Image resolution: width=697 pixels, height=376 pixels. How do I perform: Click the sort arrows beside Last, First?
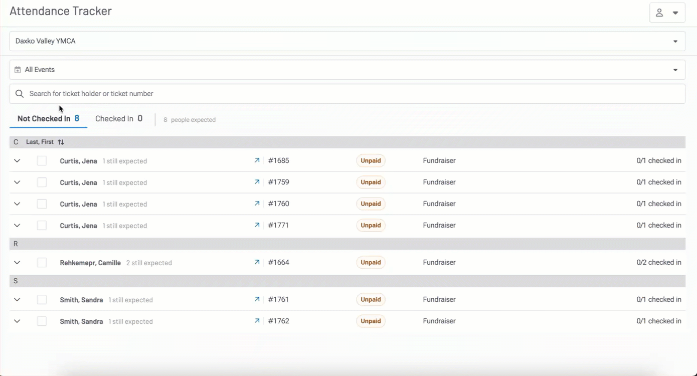[61, 142]
